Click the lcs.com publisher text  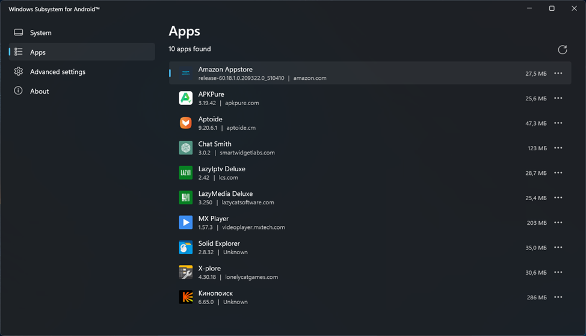click(x=229, y=178)
